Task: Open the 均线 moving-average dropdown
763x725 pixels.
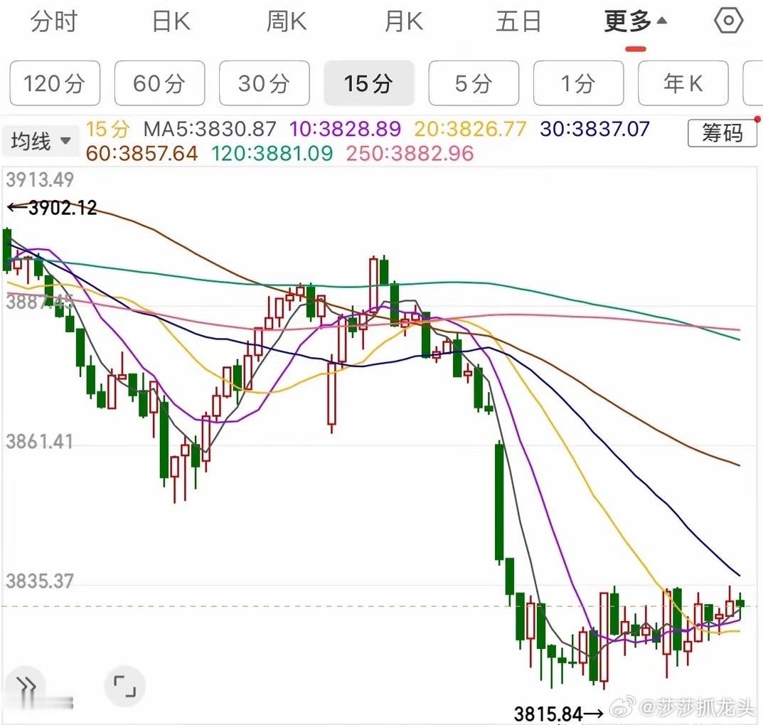Action: click(40, 140)
